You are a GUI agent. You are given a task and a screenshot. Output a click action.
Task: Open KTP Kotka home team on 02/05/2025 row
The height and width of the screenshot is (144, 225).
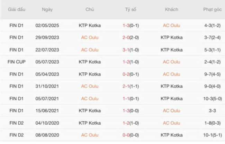coord(90,25)
